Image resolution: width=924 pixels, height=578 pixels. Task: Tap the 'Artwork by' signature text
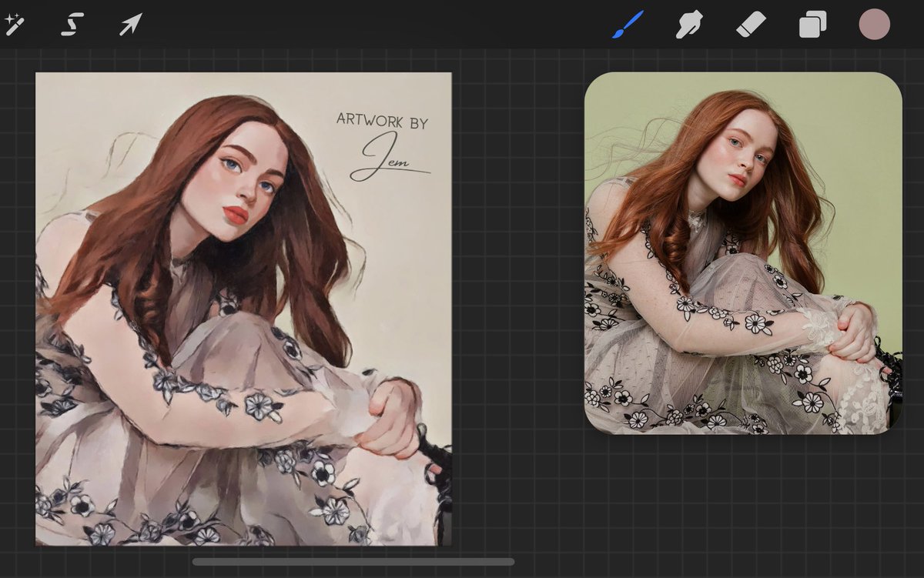pos(382,120)
